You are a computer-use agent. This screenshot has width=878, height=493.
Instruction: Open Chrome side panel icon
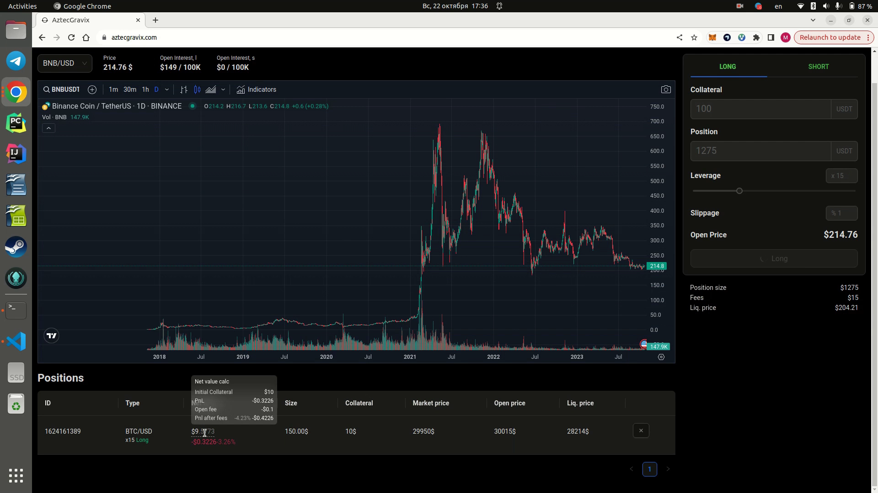point(771,37)
